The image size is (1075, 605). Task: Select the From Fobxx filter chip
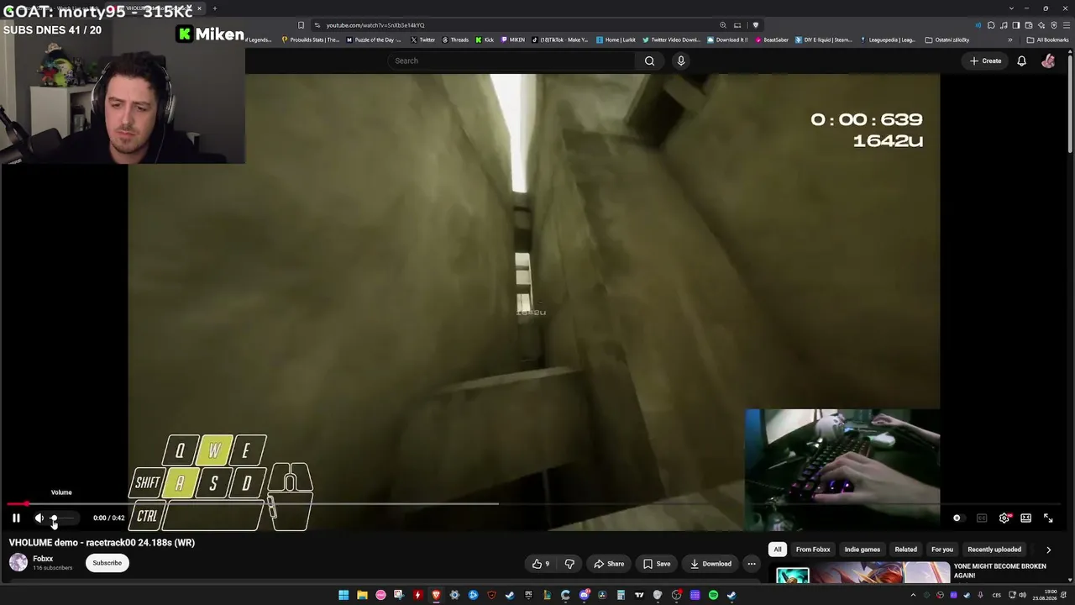click(x=813, y=550)
